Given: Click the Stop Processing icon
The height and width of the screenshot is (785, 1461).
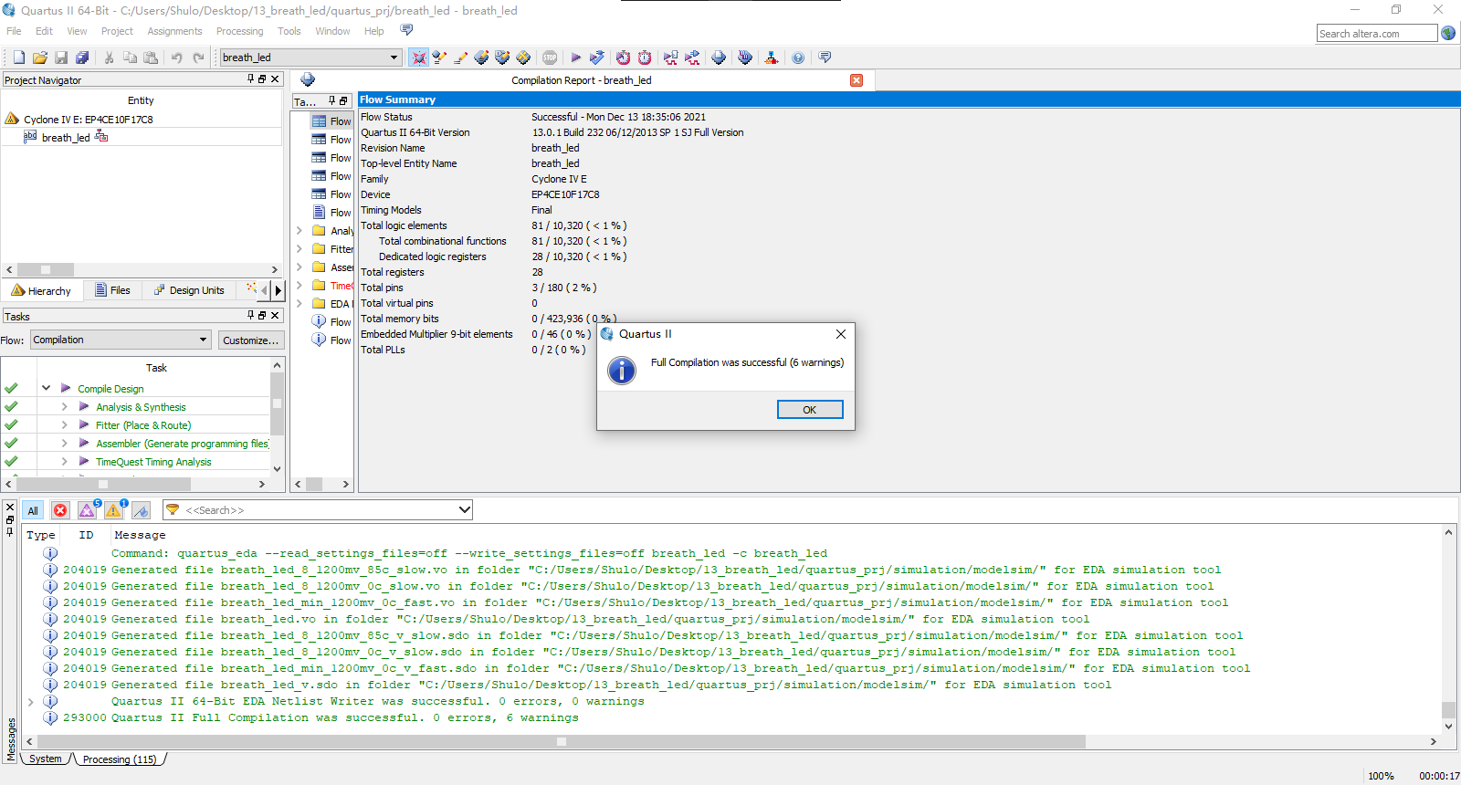Looking at the screenshot, I should (550, 58).
